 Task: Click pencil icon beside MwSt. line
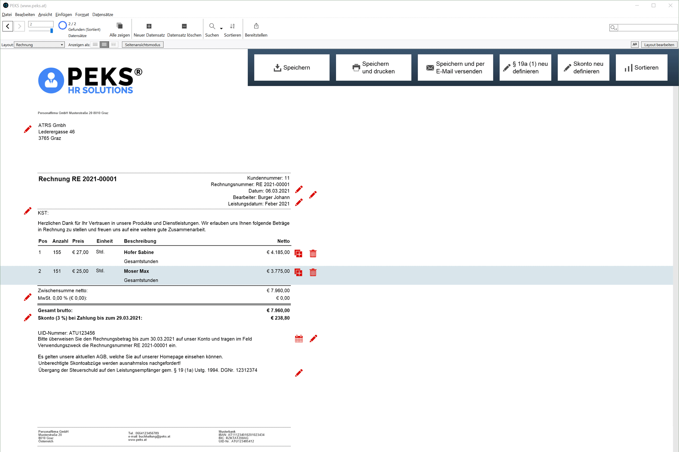click(x=28, y=297)
